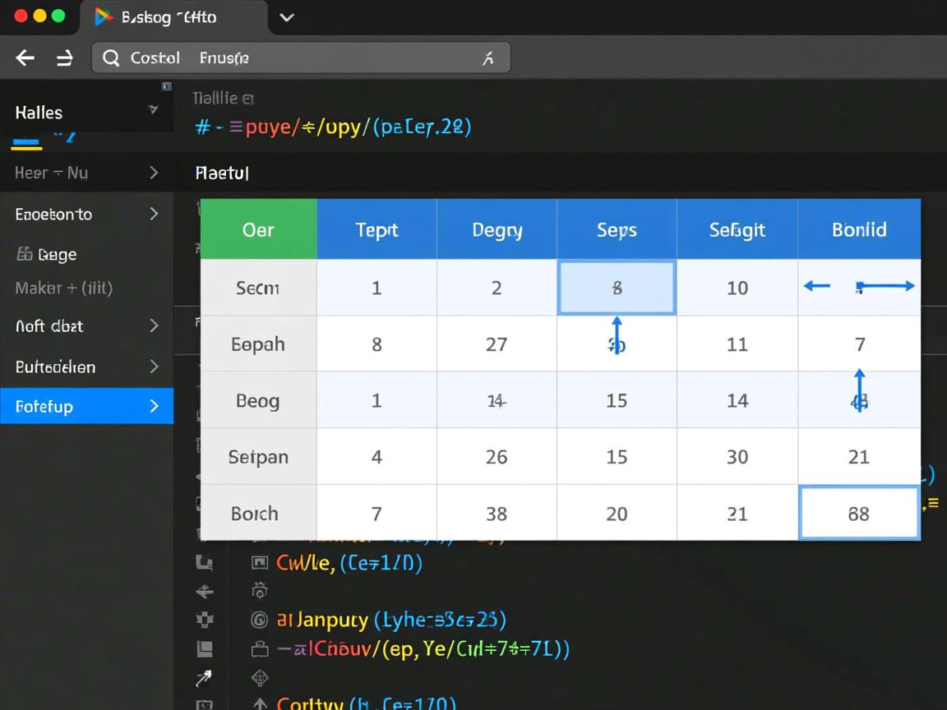Open the dropdown chevron next to the tab
947x710 pixels.
286,17
